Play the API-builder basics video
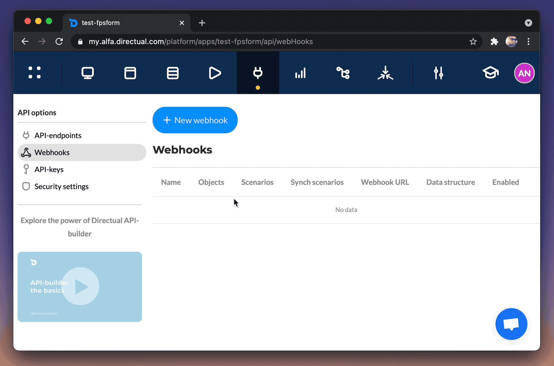 [x=80, y=286]
